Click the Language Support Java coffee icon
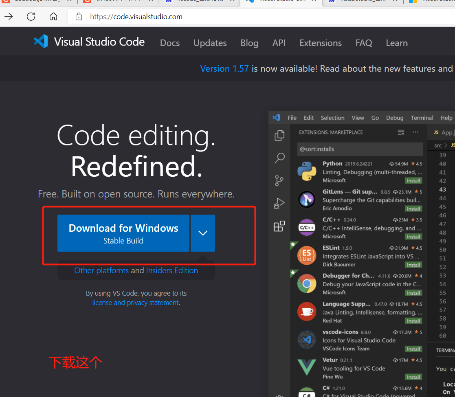Image resolution: width=455 pixels, height=397 pixels. pyautogui.click(x=307, y=311)
